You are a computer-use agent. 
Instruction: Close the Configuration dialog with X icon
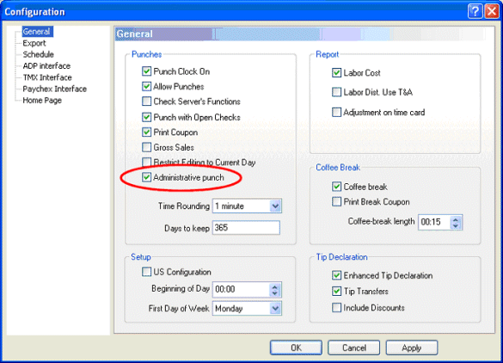[x=492, y=11]
